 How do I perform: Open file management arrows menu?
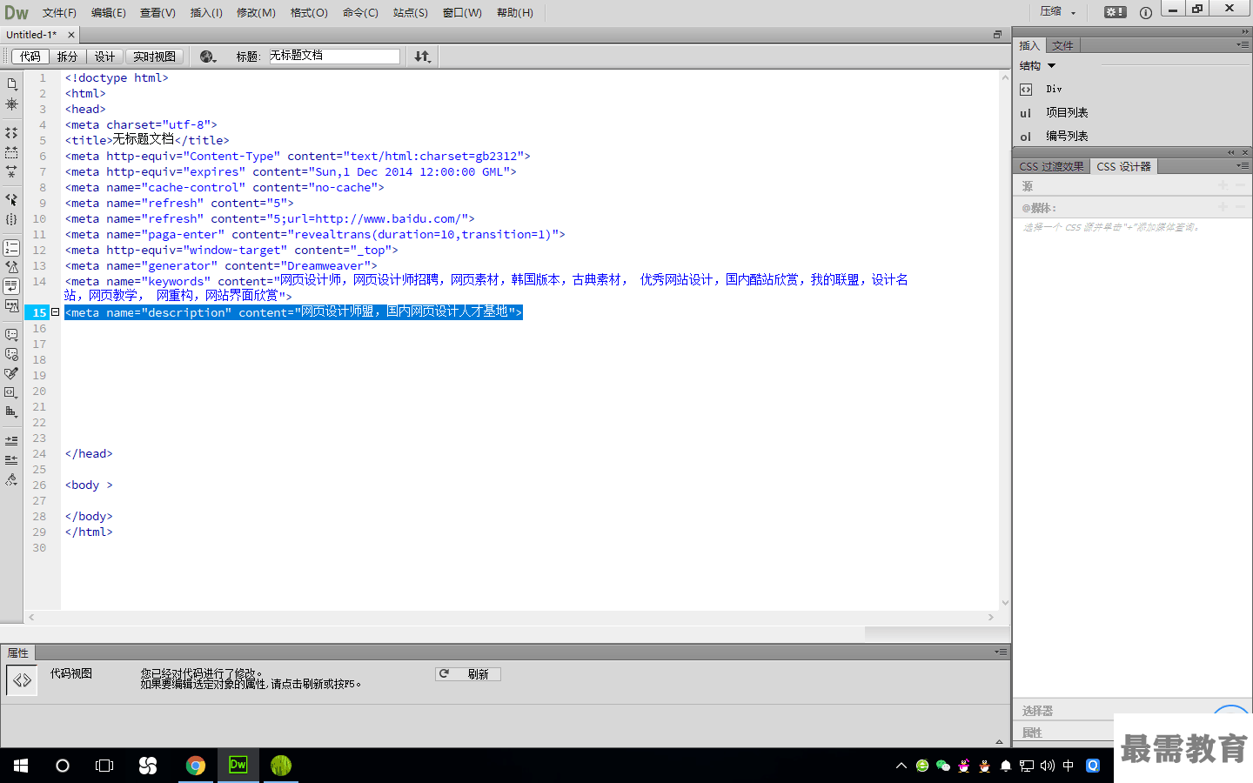[x=422, y=57]
